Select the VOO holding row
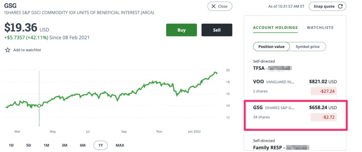 [295, 86]
